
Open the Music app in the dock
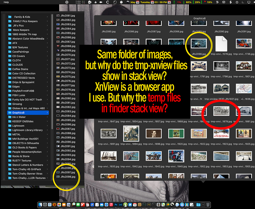tap(111, 205)
